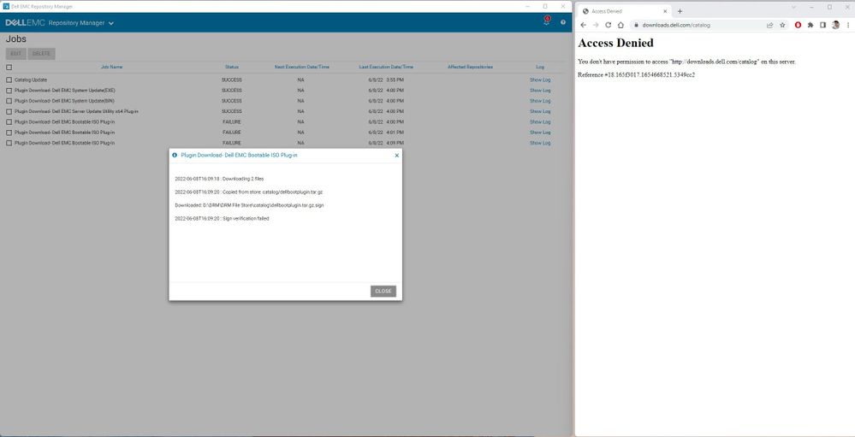Open the help question mark icon
Image resolution: width=855 pixels, height=437 pixels.
click(563, 22)
